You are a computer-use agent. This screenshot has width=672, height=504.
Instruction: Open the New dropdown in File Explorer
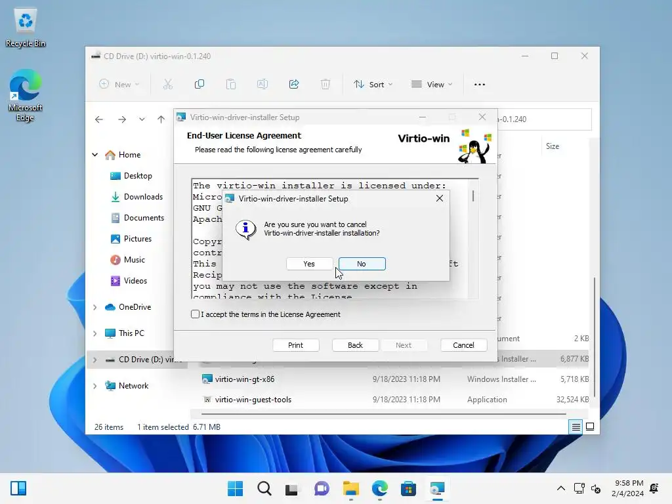[119, 85]
